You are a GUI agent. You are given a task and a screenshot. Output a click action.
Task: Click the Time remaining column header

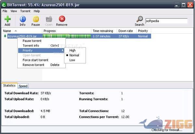click(104, 31)
